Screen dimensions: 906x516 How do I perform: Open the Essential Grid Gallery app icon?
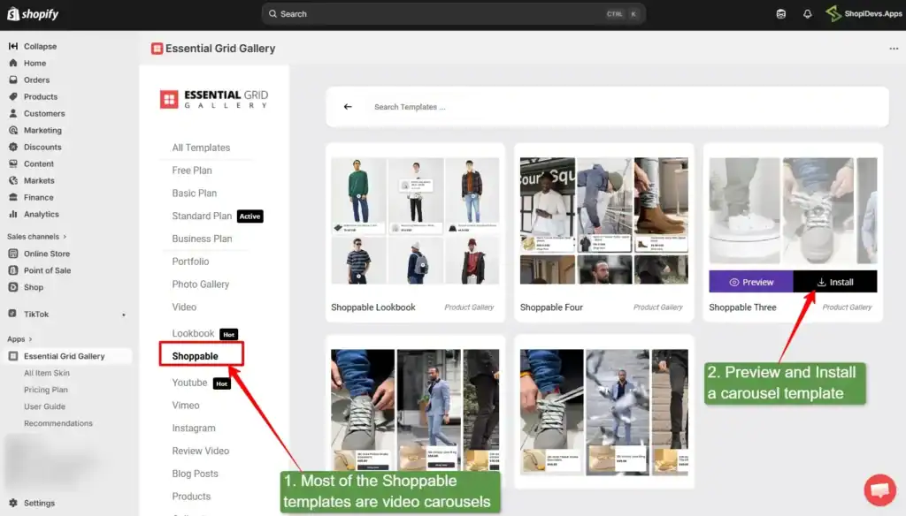(x=12, y=355)
